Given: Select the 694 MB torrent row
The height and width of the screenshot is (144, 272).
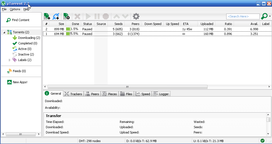Looking at the screenshot, I should [157, 34].
